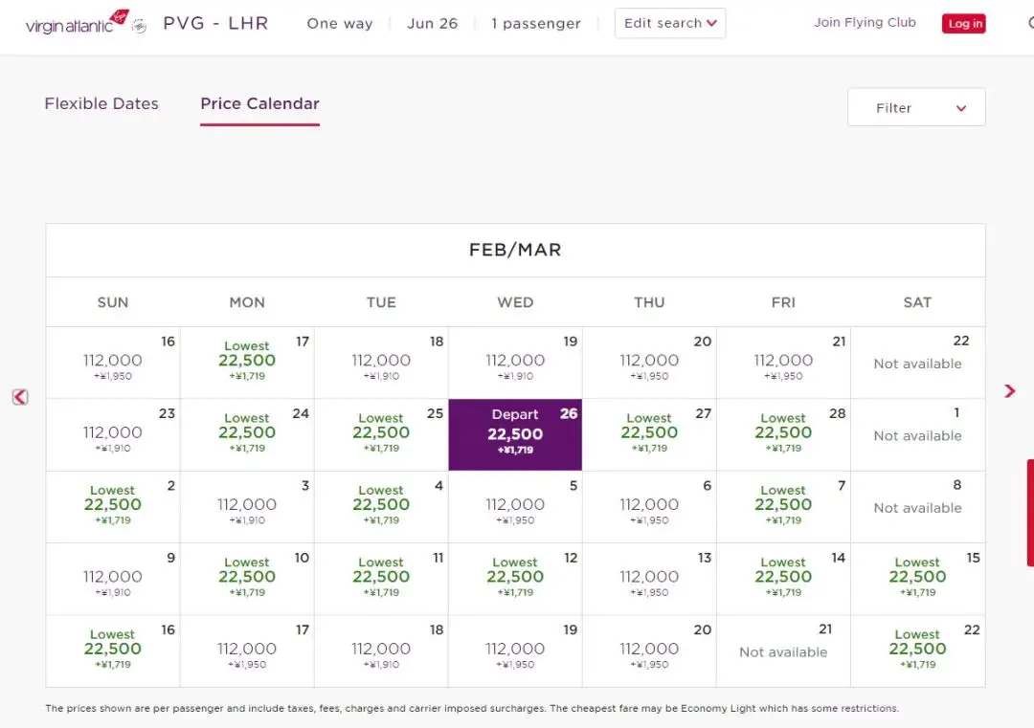Viewport: 1034px width, 728px height.
Task: Click the red feedback tab on right edge
Action: pos(1029,512)
